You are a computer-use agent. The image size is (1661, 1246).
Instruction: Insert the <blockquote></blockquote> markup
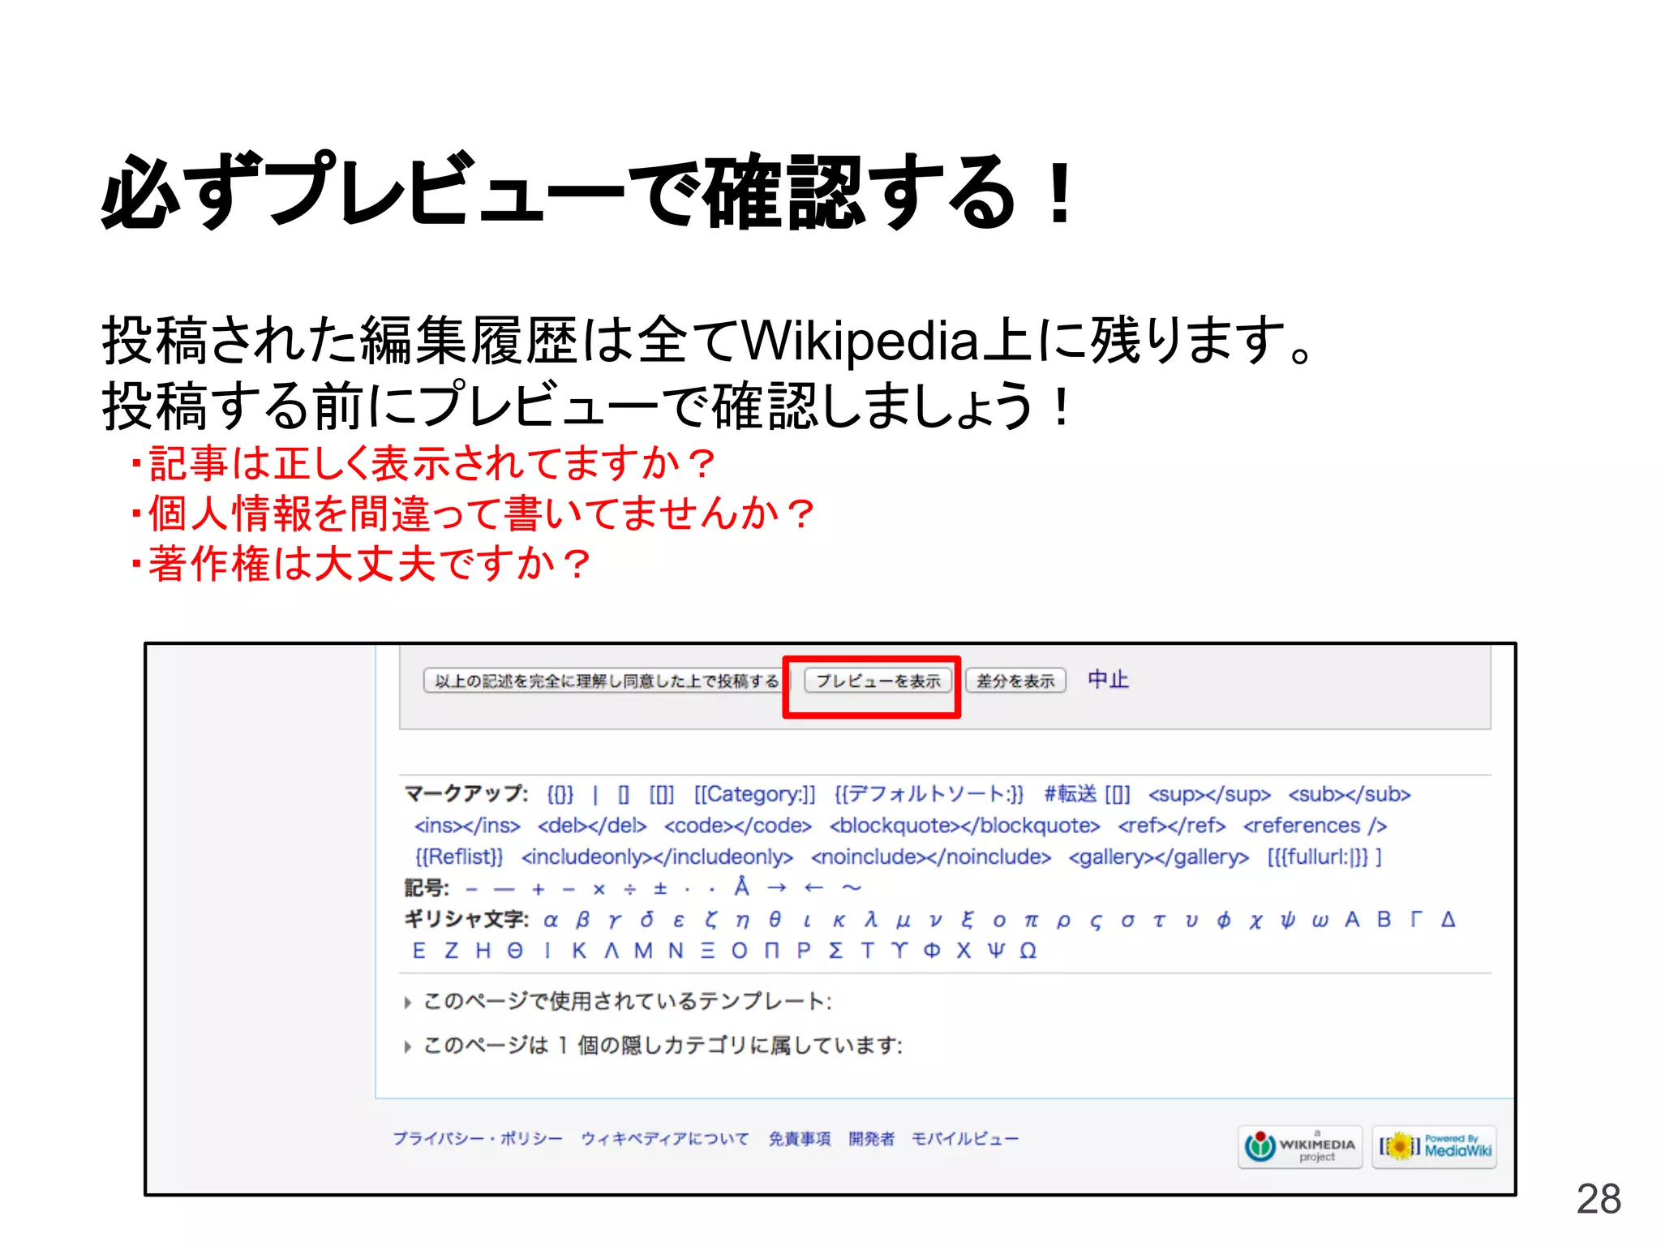point(964,826)
